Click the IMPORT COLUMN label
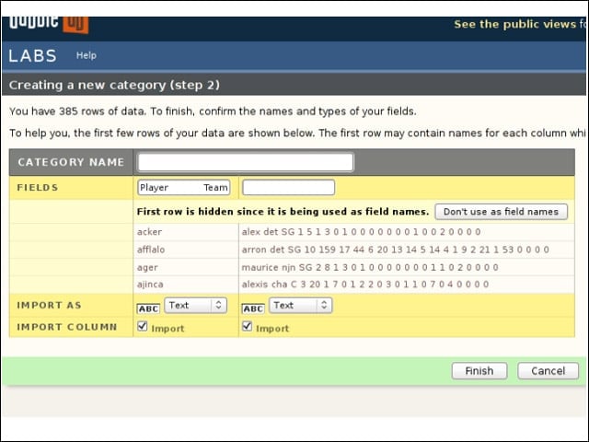Image resolution: width=589 pixels, height=442 pixels. pyautogui.click(x=67, y=327)
